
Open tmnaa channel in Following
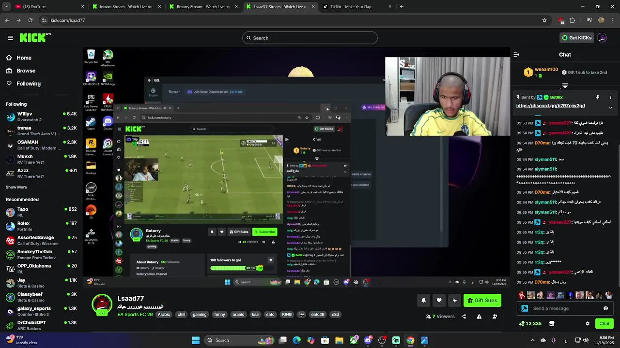coord(41,130)
